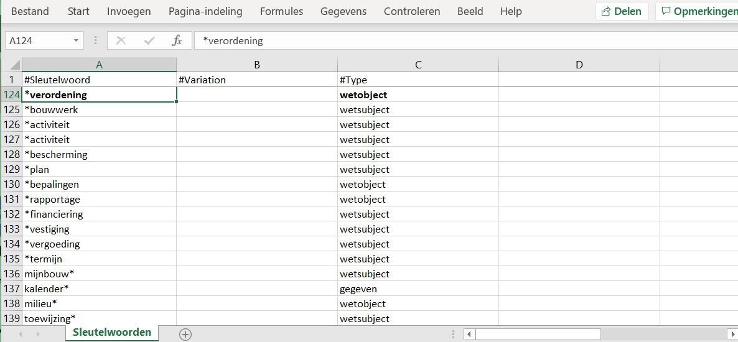Switch to the Pagina-indeling tab
This screenshot has height=342, width=738.
205,11
